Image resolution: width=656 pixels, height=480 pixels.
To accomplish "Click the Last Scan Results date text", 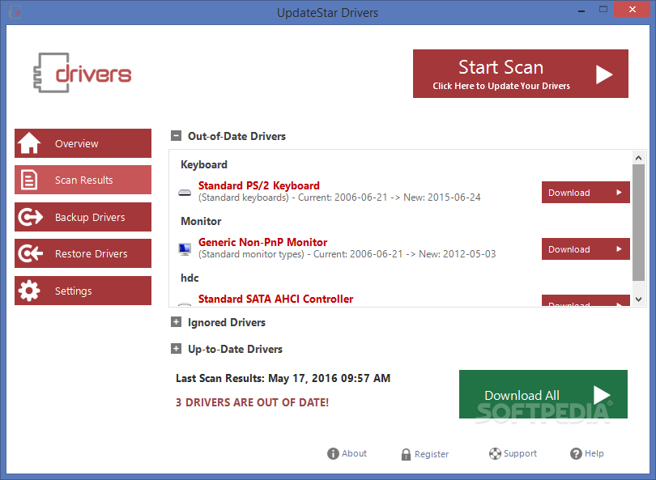I will (x=283, y=378).
